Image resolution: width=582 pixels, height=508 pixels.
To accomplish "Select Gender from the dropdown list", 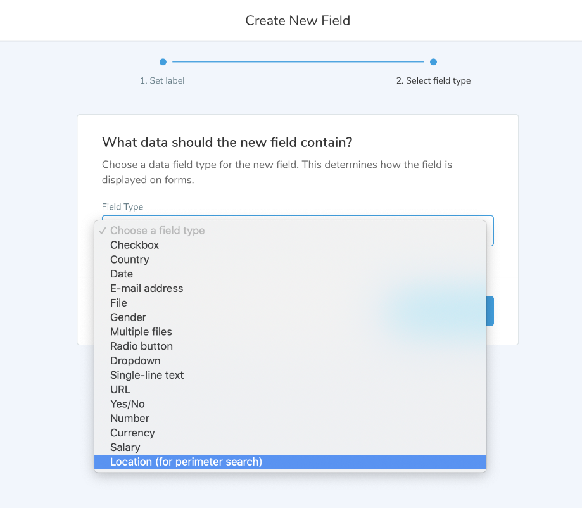I will [x=128, y=317].
